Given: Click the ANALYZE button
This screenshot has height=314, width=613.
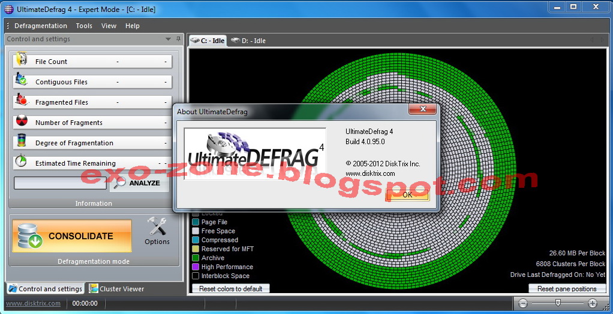Looking at the screenshot, I should (x=139, y=183).
